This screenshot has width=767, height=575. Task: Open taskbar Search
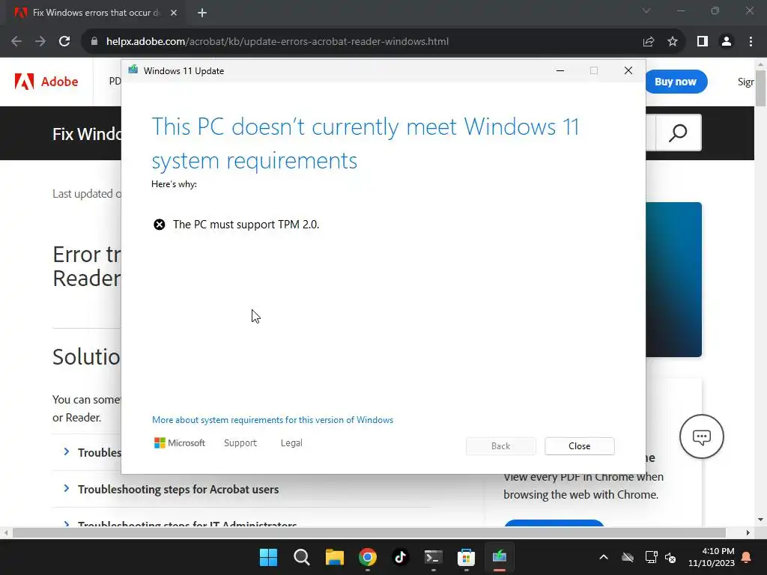pyautogui.click(x=301, y=557)
